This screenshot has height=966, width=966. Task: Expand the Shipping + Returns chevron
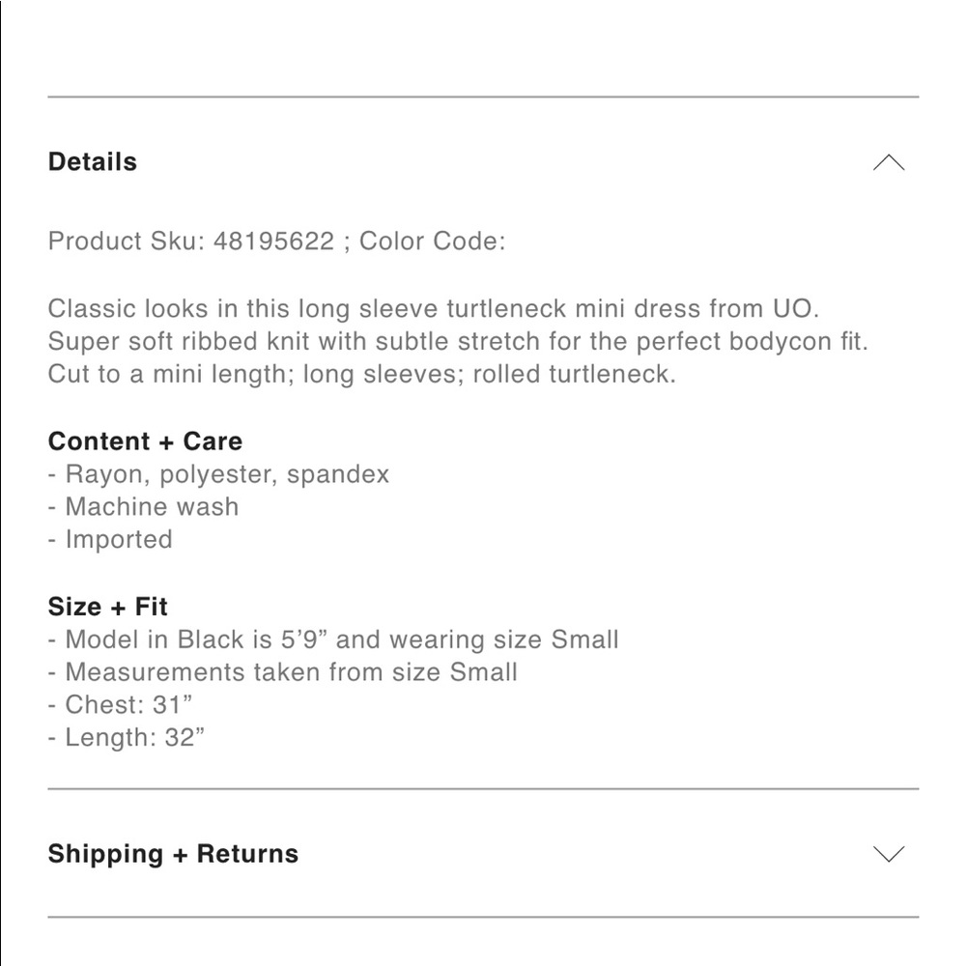888,854
